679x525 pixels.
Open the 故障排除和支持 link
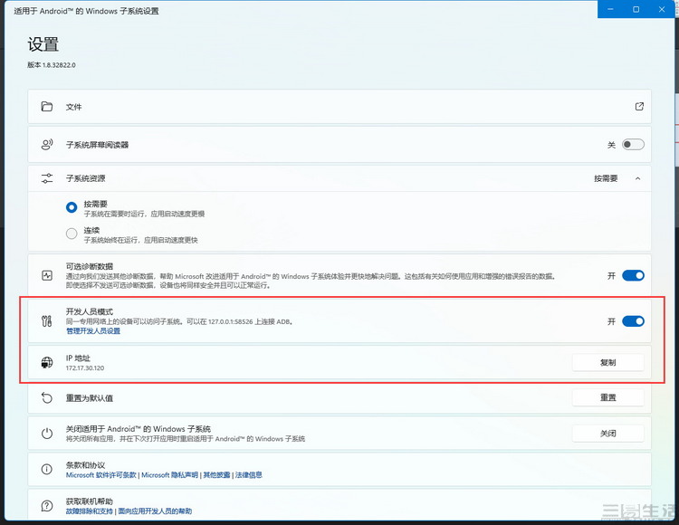(90, 511)
